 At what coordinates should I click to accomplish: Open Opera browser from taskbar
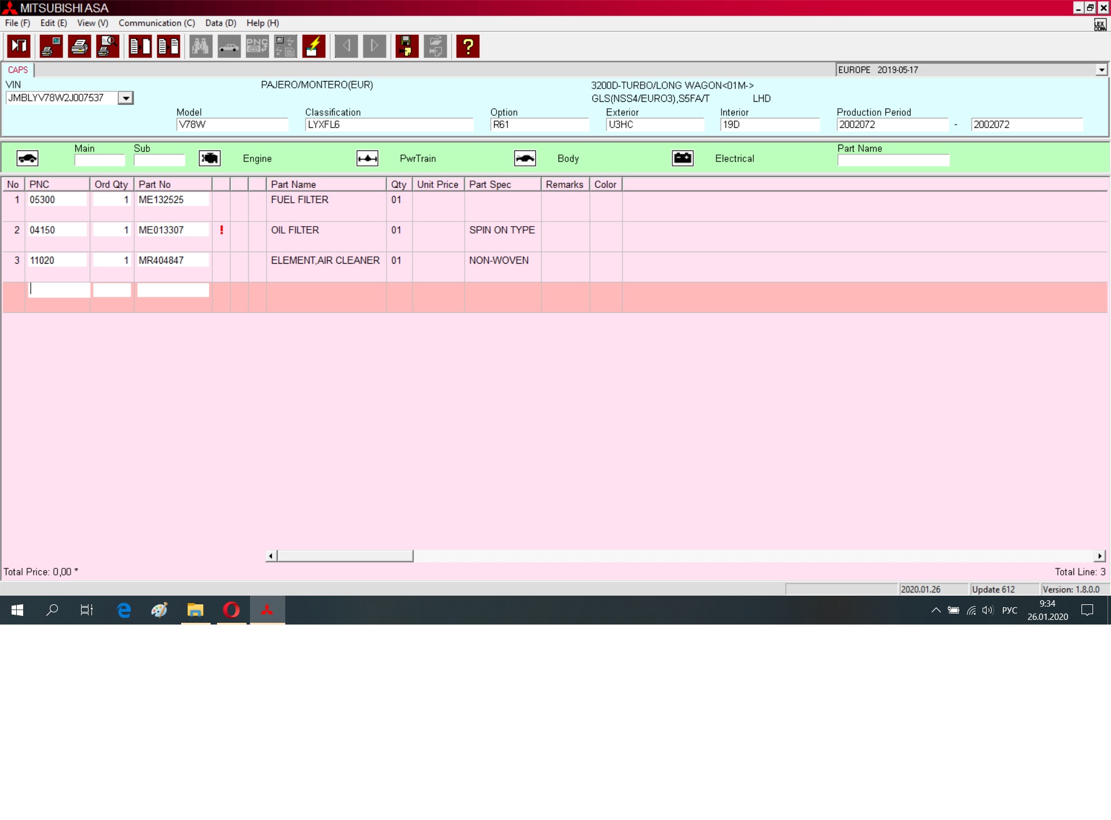[x=231, y=610]
